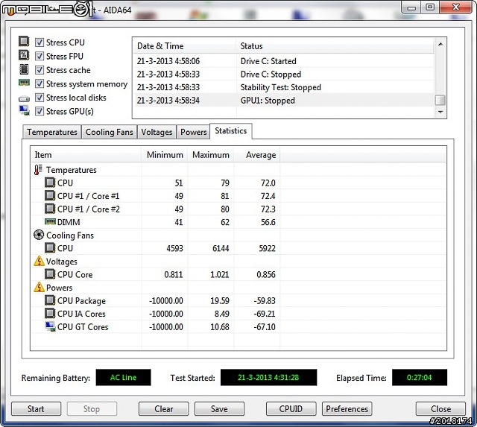Click the chip icon of CPU Core voltage

coord(50,274)
